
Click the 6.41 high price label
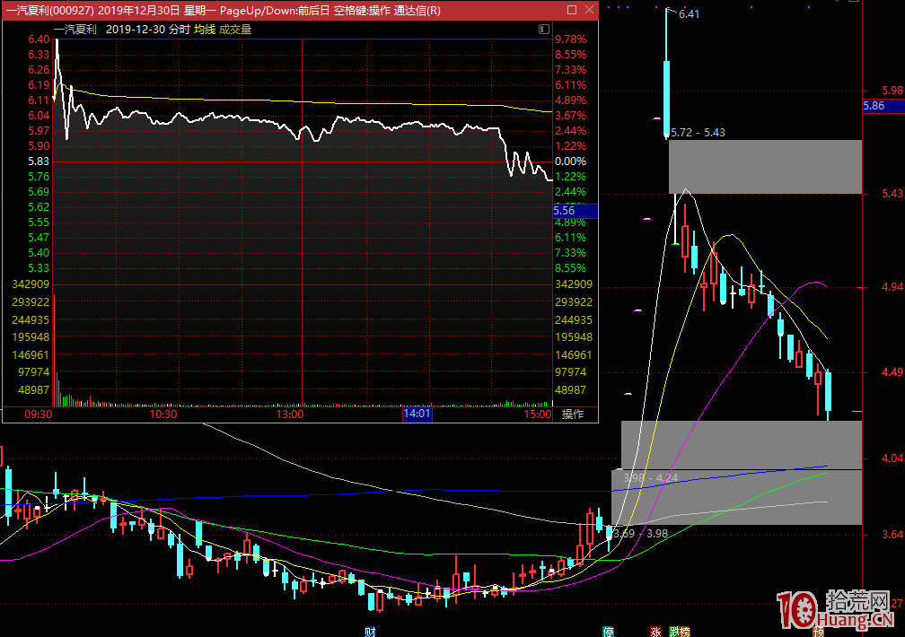(x=690, y=14)
